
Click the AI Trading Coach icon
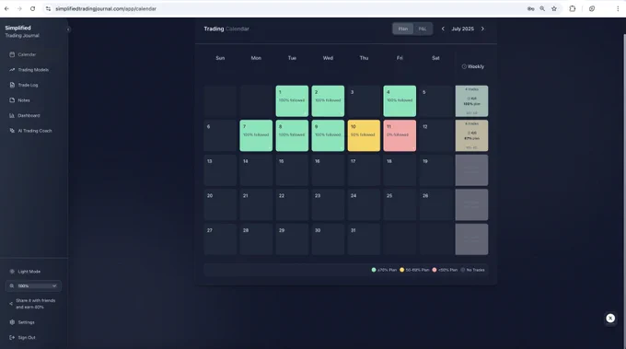12,131
